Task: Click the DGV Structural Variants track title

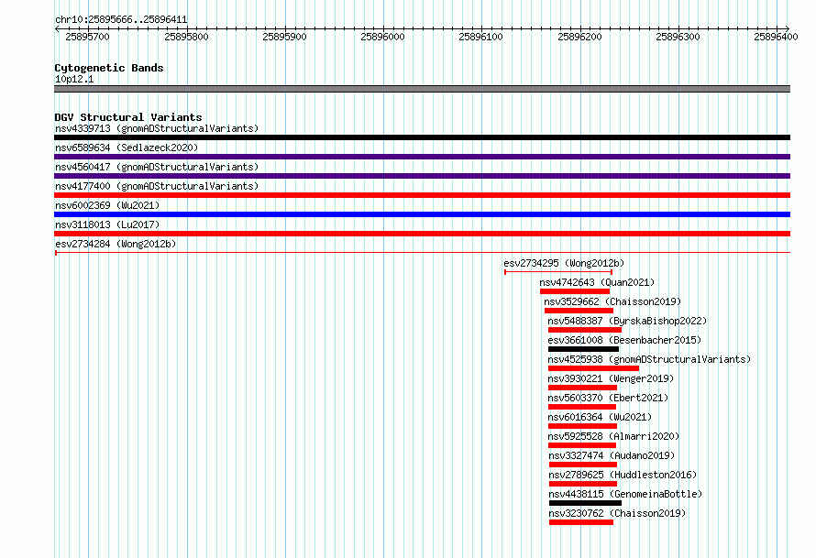Action: 128,117
